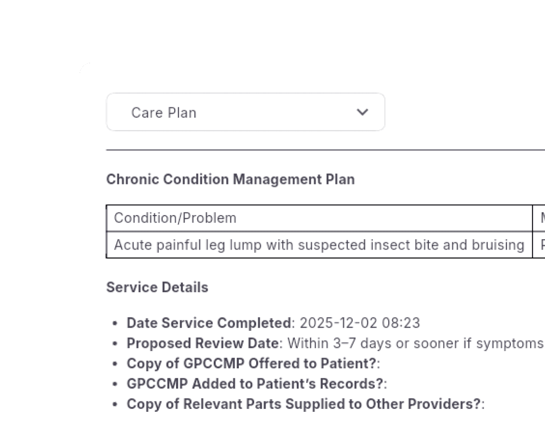Click the Service Details heading

tap(157, 287)
